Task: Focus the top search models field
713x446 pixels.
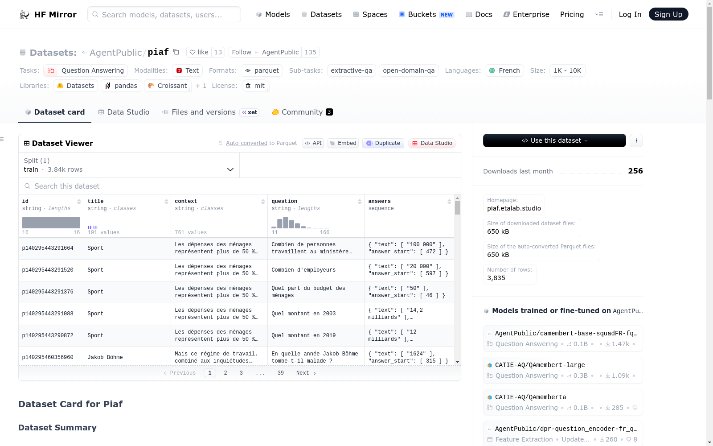Action: pos(164,14)
